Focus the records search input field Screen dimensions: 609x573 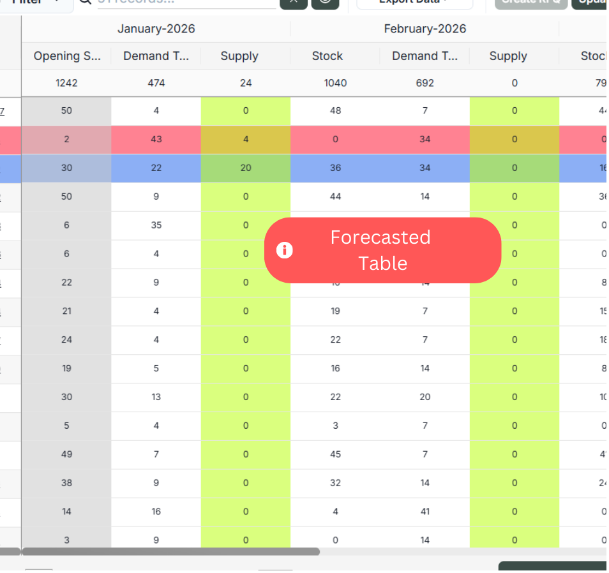coord(185,3)
